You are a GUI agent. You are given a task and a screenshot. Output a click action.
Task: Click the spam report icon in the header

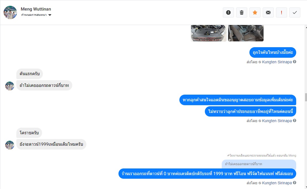[228, 12]
